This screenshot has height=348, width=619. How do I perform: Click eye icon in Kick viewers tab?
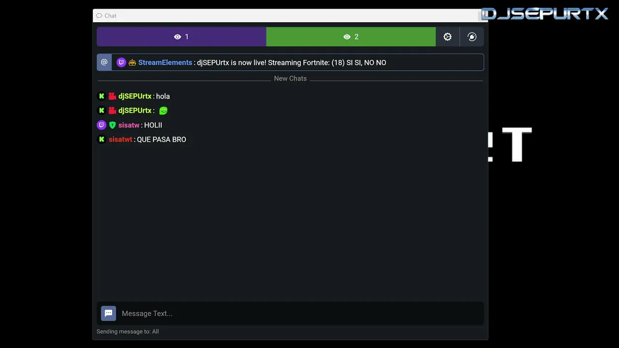click(347, 37)
